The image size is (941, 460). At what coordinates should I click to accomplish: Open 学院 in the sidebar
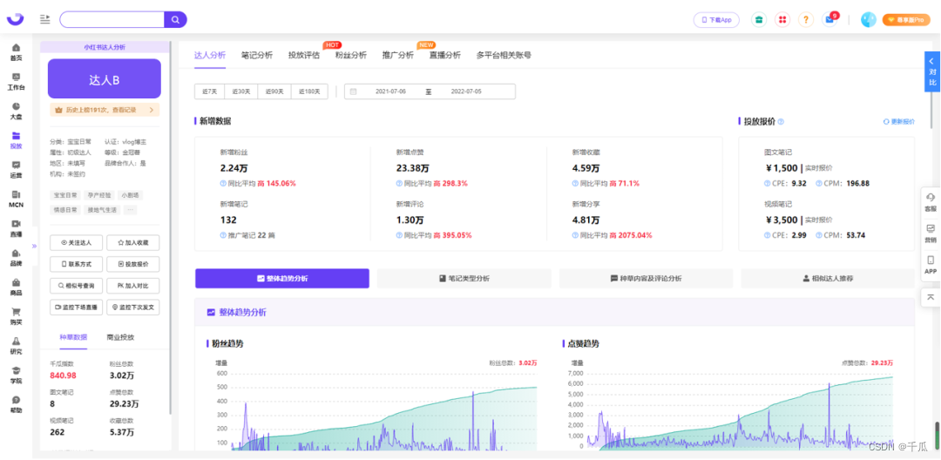17,375
